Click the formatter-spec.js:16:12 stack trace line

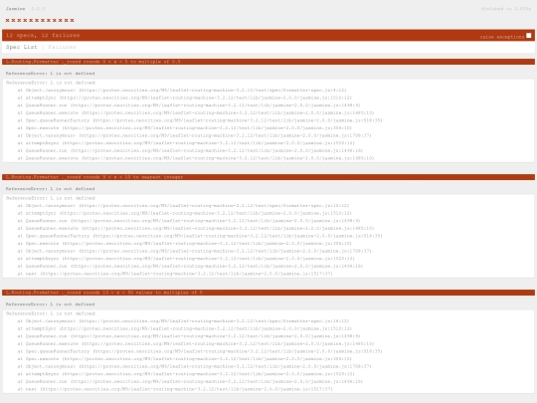coord(183,321)
